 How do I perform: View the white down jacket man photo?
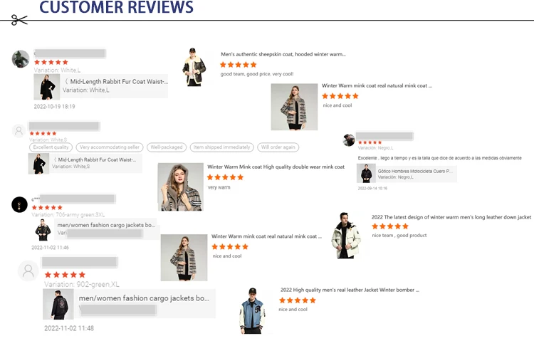click(346, 236)
